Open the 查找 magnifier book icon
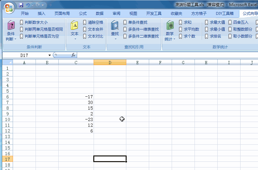The height and width of the screenshot is (170, 258). (115, 26)
